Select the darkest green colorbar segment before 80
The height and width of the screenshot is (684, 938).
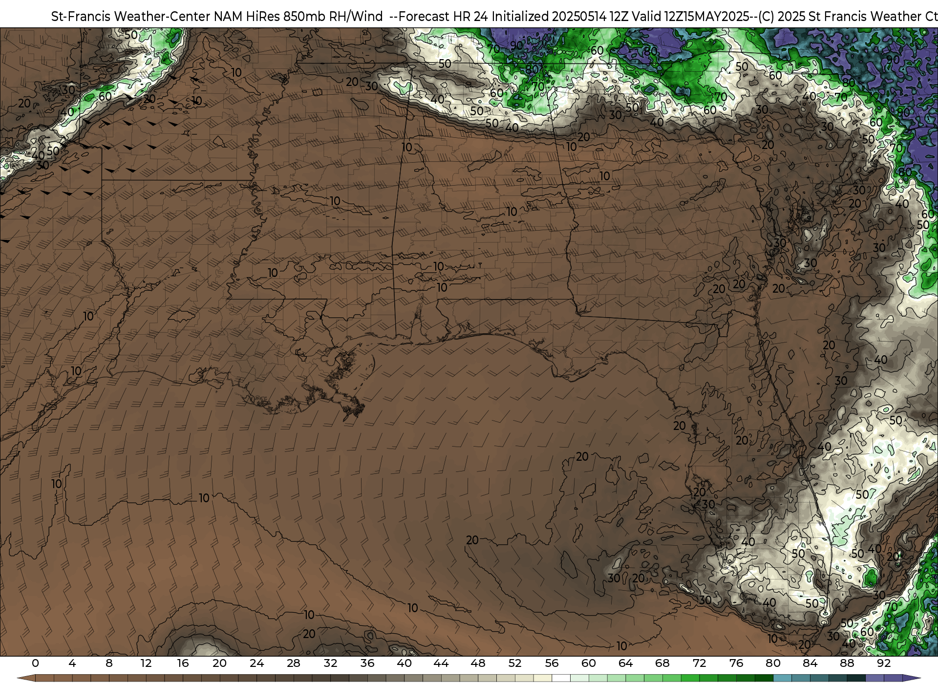[x=764, y=678]
